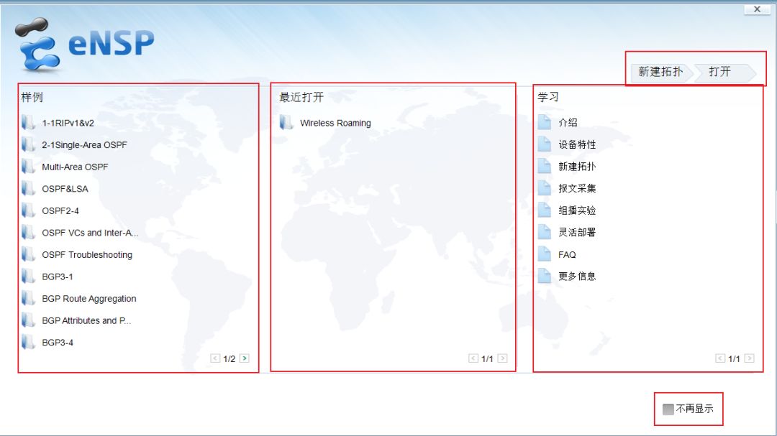Click the folder icon for BGP Route Aggregation
777x436 pixels.
tap(28, 298)
